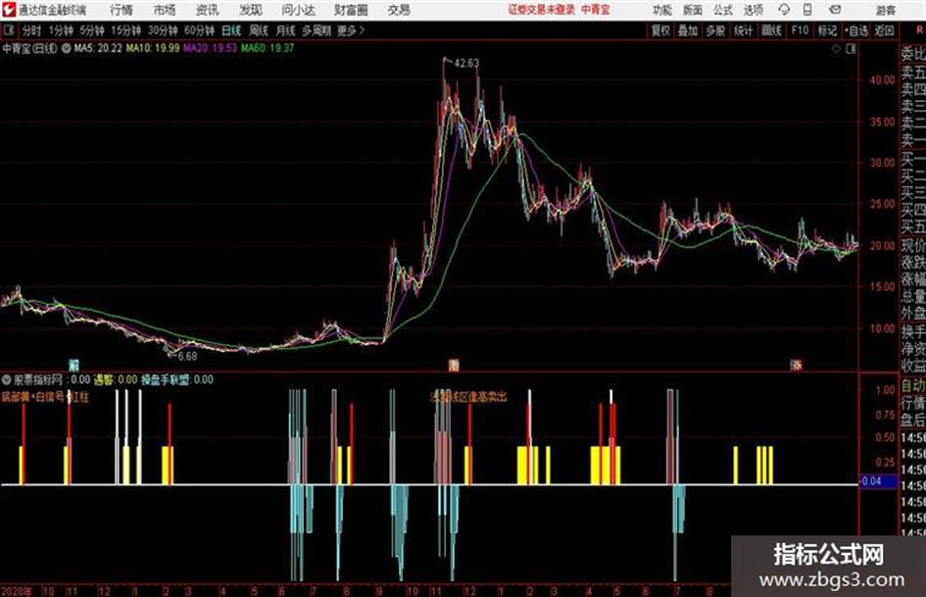The width and height of the screenshot is (926, 597).
Task: Open the 行情 menu
Action: coord(122,10)
